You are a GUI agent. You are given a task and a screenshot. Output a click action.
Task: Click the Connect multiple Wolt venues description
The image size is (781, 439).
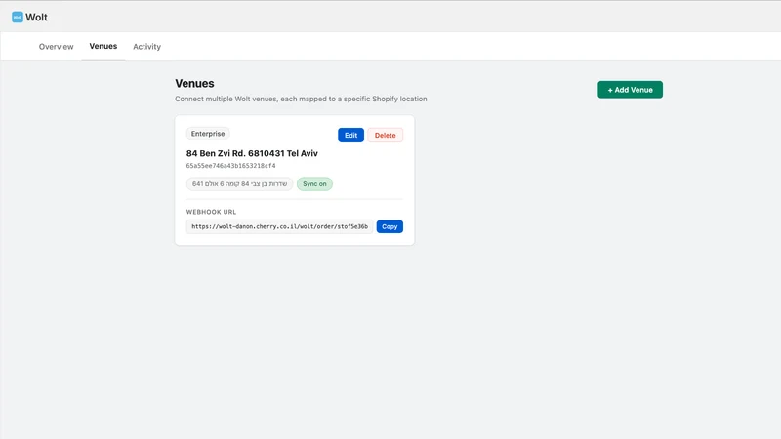click(x=301, y=99)
